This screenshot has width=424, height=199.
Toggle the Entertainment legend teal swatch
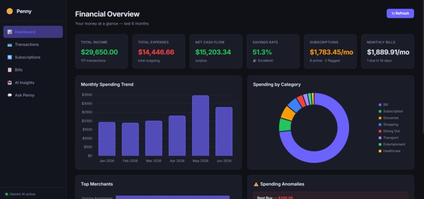(380, 144)
